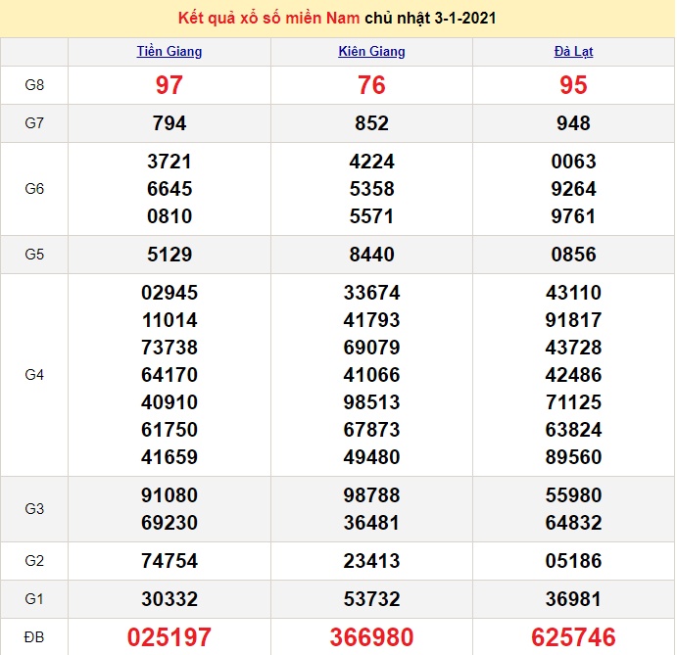
Task: Open the Tiền Giang province link
Action: click(169, 52)
